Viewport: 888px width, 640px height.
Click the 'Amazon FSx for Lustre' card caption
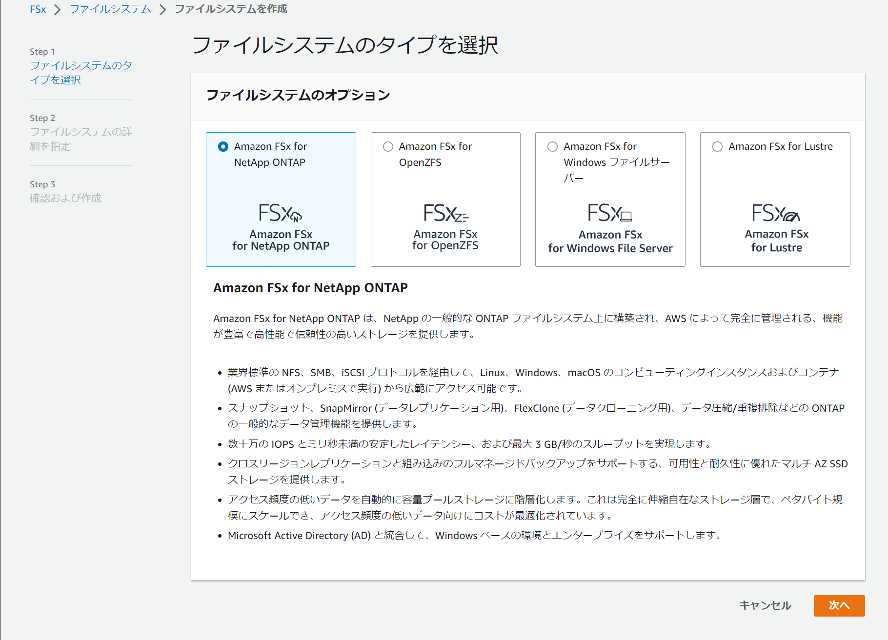pos(776,240)
